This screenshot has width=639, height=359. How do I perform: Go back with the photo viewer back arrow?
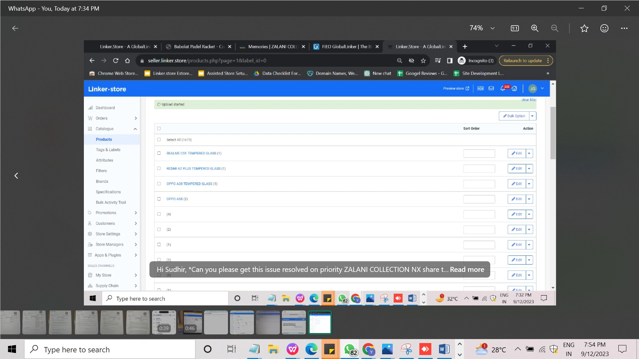(15, 28)
